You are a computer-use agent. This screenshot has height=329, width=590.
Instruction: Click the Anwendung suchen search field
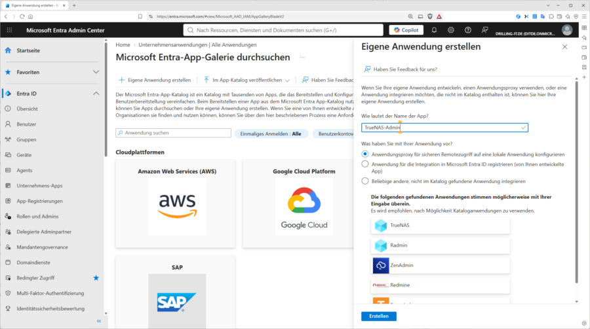point(174,133)
